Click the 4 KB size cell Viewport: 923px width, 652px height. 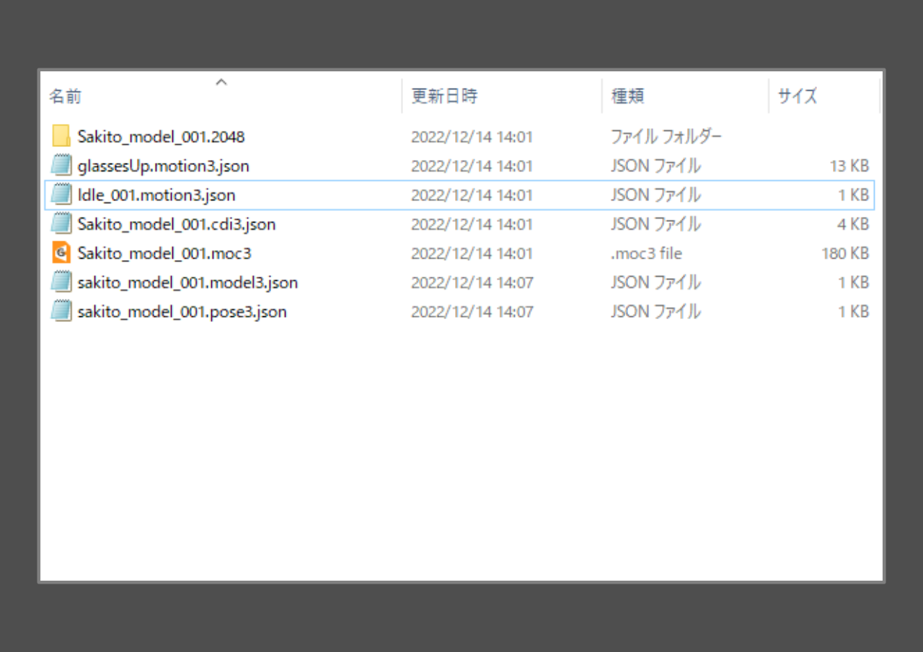click(x=852, y=224)
